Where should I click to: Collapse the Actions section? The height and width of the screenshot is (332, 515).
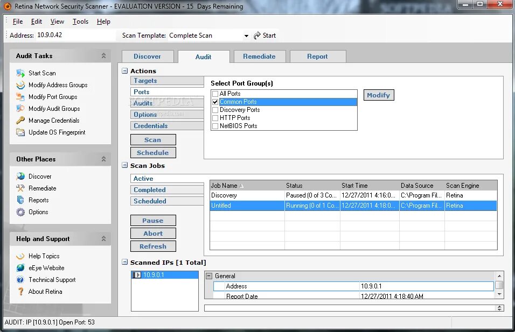(x=125, y=71)
